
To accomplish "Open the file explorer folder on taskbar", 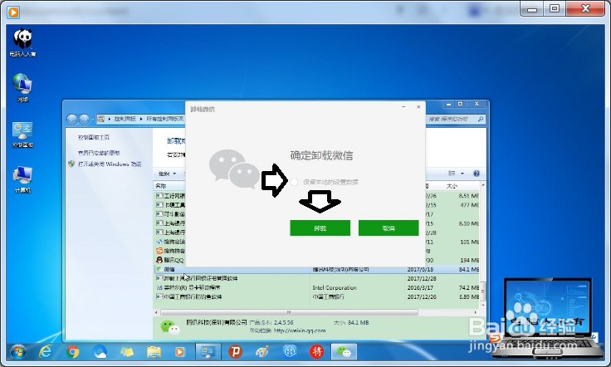I will click(x=154, y=352).
